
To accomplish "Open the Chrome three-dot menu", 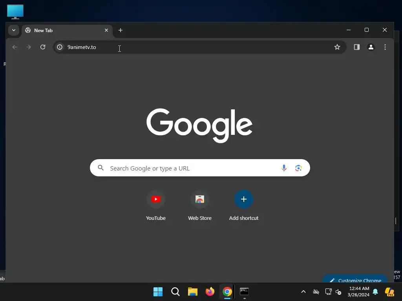I will pyautogui.click(x=385, y=47).
